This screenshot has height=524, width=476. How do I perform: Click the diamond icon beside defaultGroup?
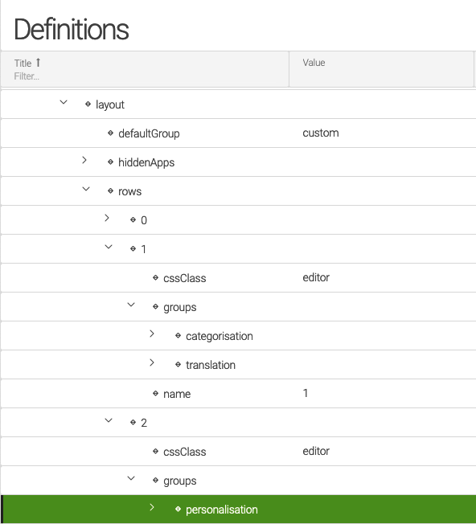point(111,133)
